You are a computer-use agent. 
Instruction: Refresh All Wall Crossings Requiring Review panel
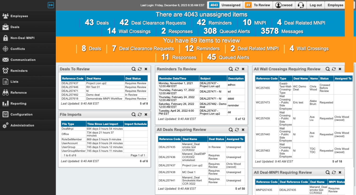[x=334, y=69]
